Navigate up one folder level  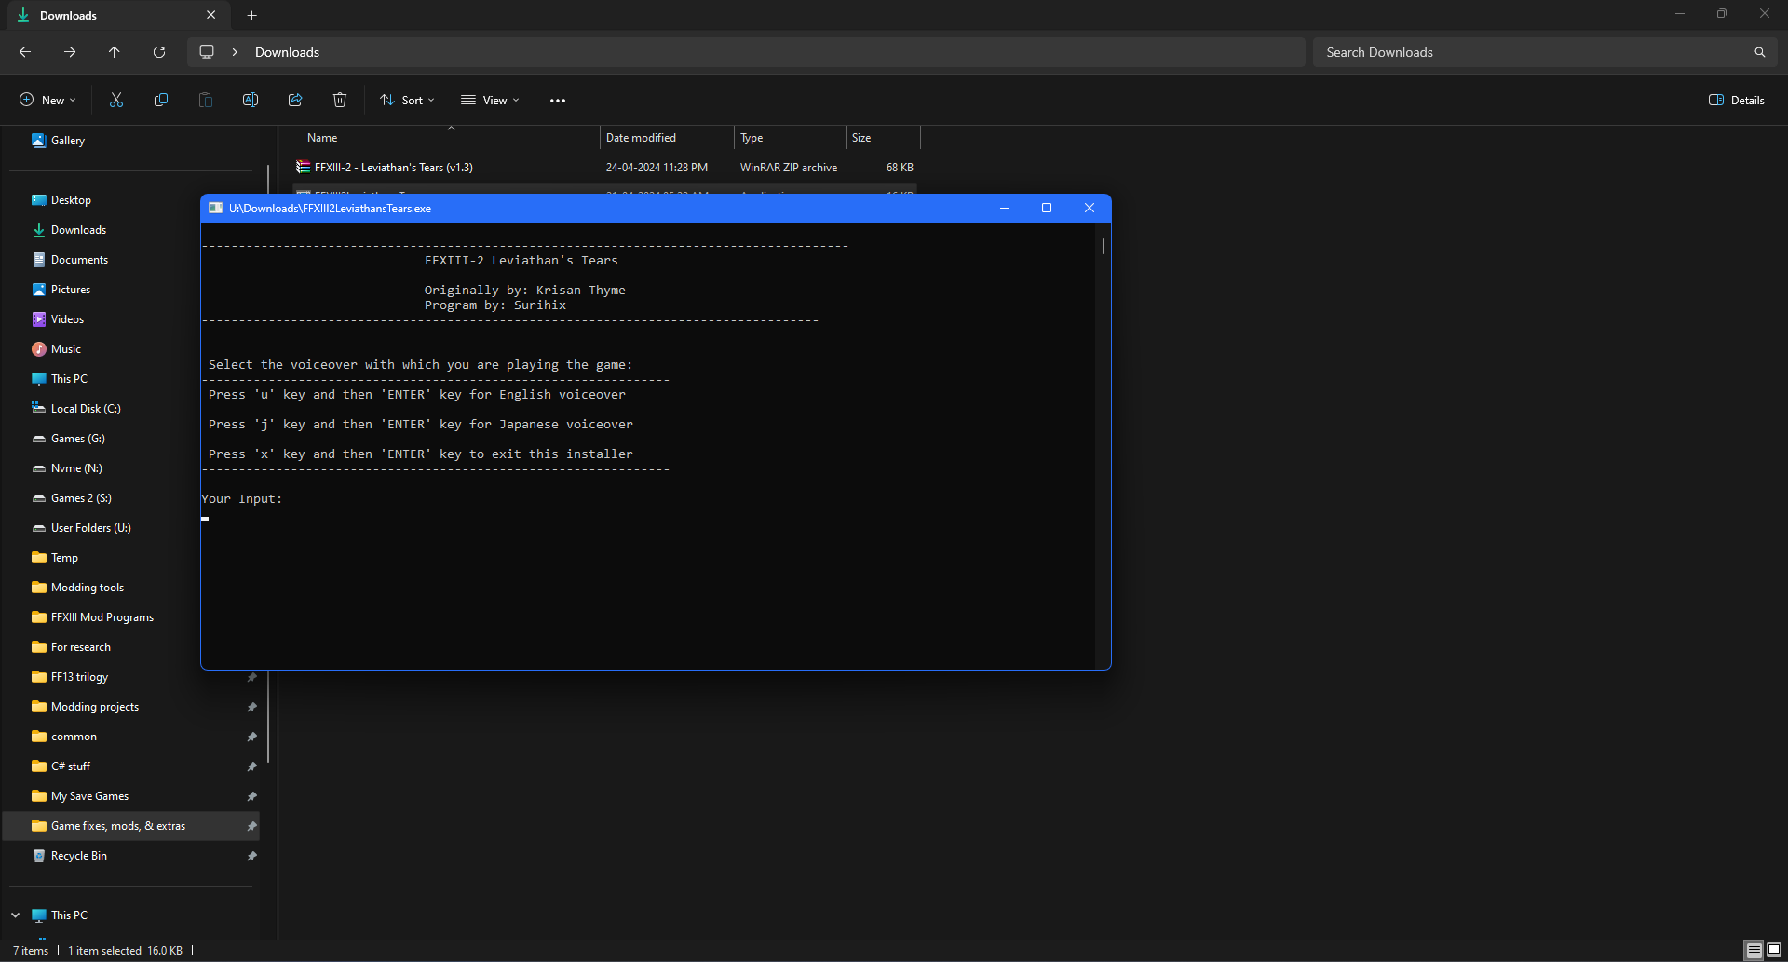[x=115, y=52]
